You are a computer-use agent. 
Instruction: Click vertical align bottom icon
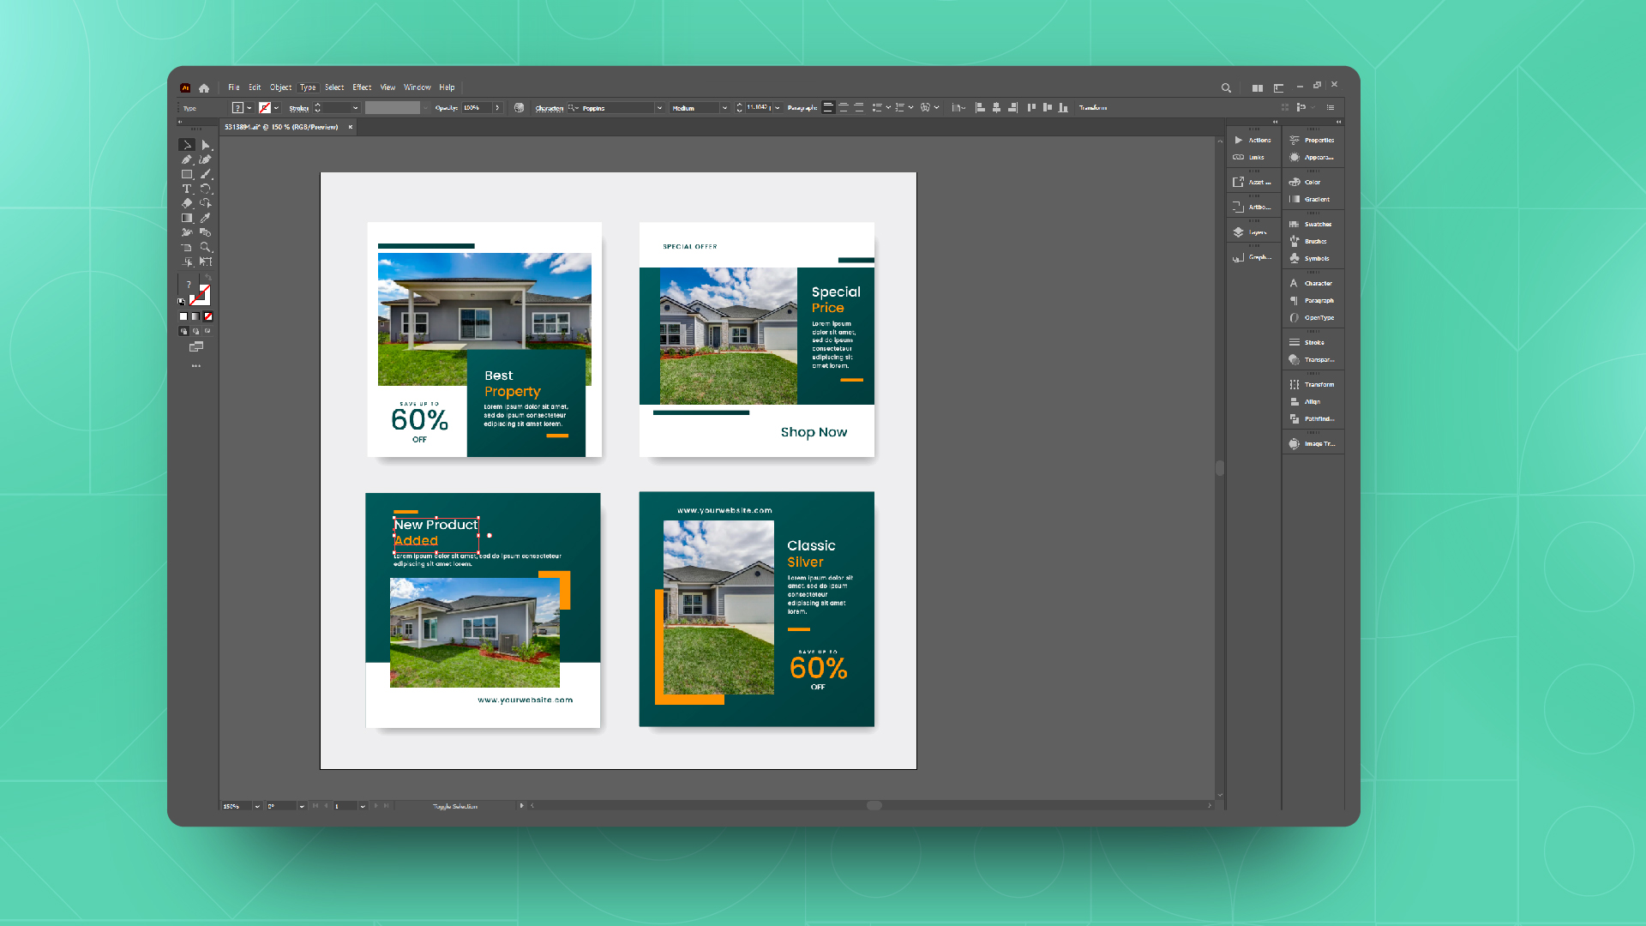(x=1063, y=108)
